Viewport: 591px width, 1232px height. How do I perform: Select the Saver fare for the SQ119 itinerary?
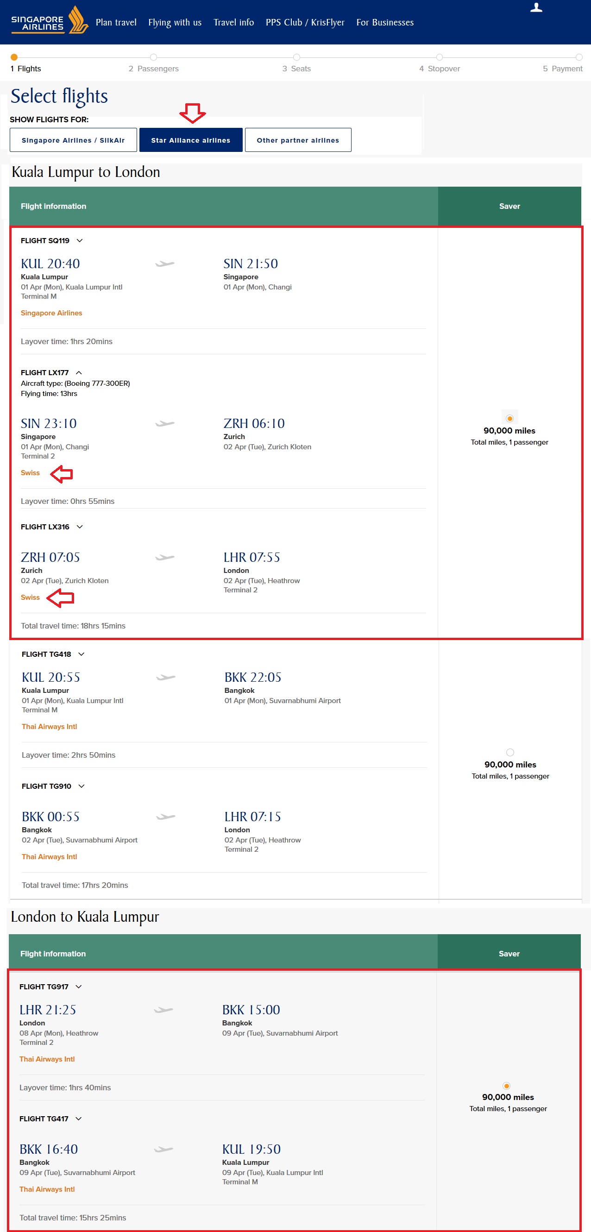pos(509,419)
